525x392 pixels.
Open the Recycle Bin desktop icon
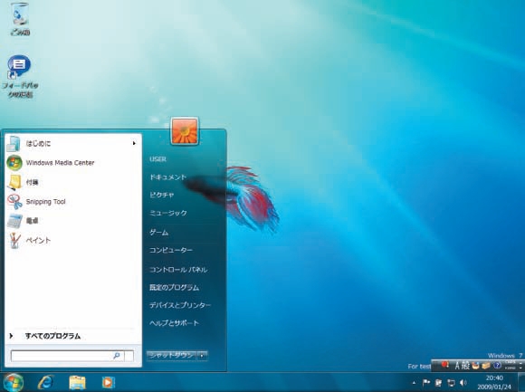pos(20,19)
